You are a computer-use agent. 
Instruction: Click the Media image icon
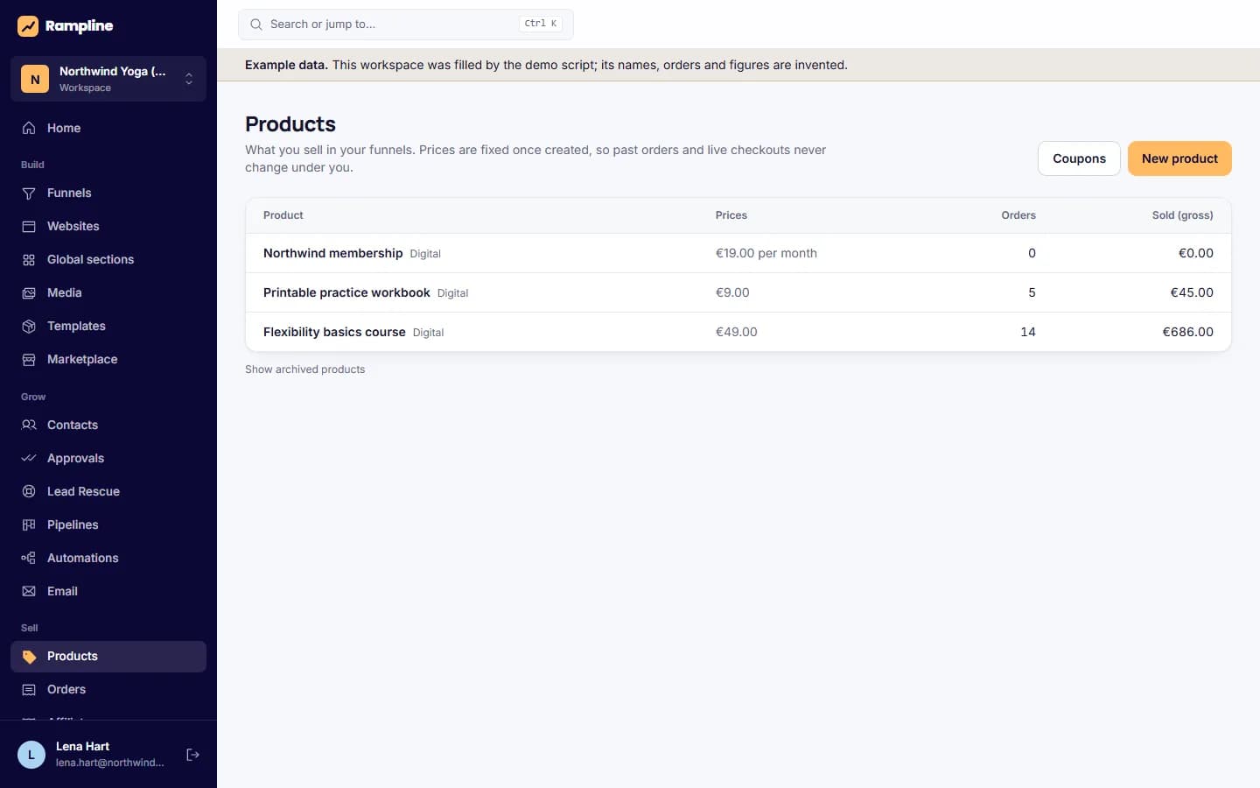[x=29, y=292]
